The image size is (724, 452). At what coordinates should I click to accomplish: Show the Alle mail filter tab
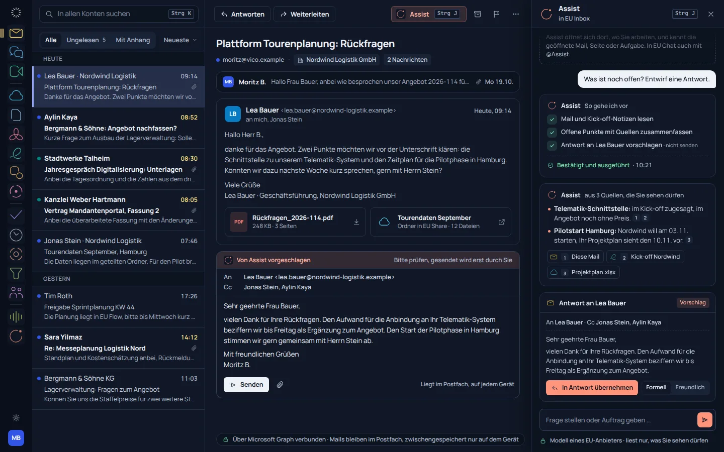pos(51,40)
